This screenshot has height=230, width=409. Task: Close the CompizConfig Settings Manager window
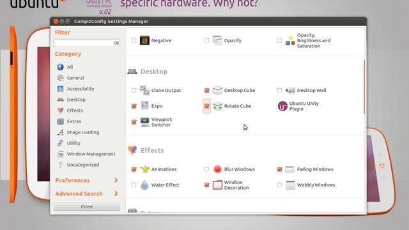click(x=56, y=21)
